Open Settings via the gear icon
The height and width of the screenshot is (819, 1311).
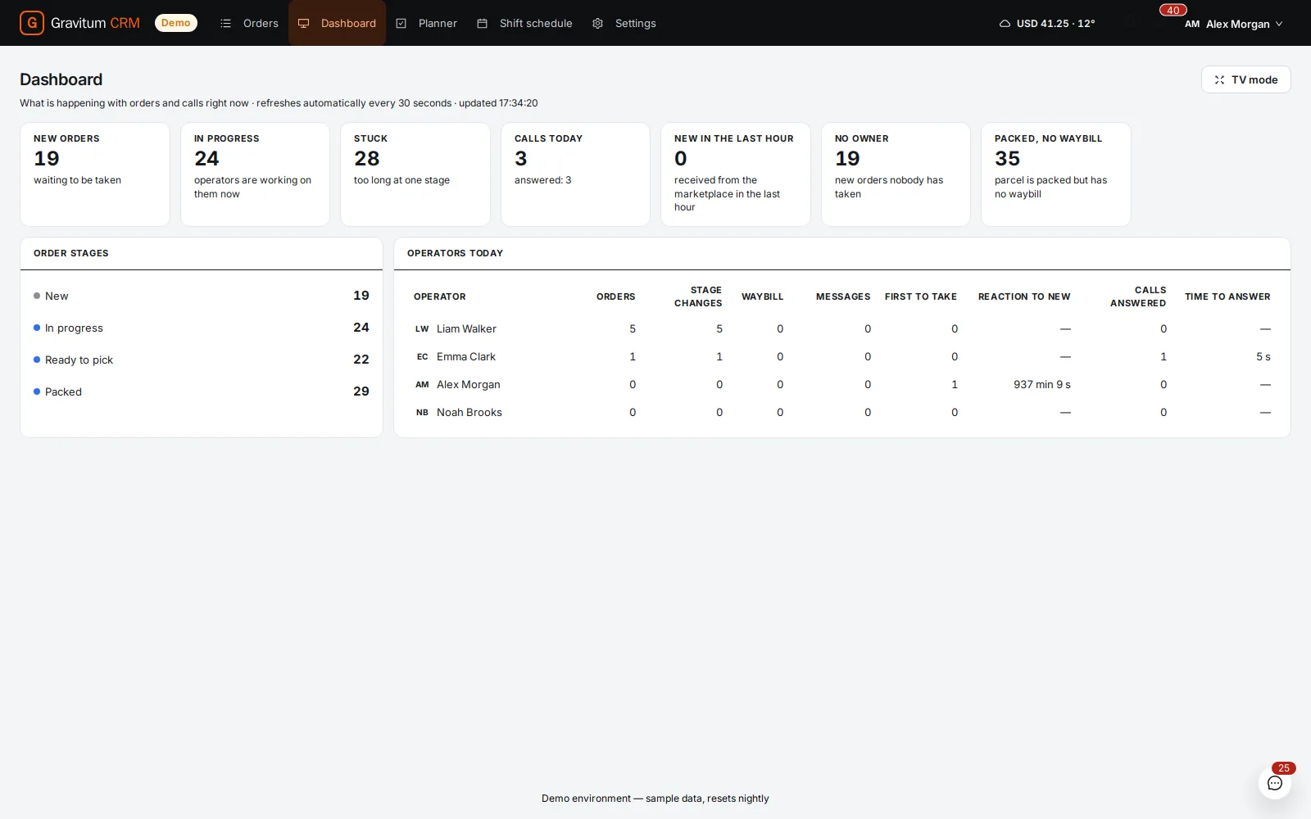[598, 24]
